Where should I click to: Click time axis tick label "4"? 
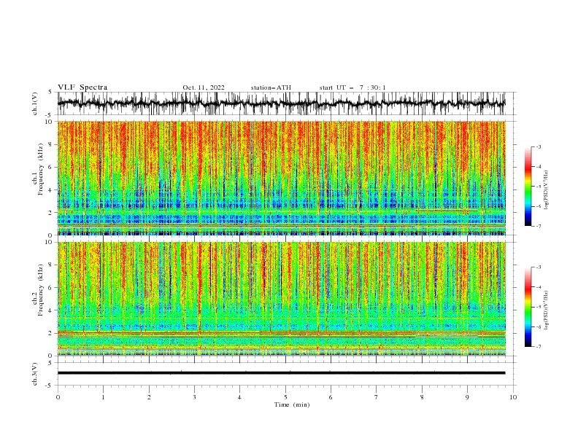pos(239,397)
